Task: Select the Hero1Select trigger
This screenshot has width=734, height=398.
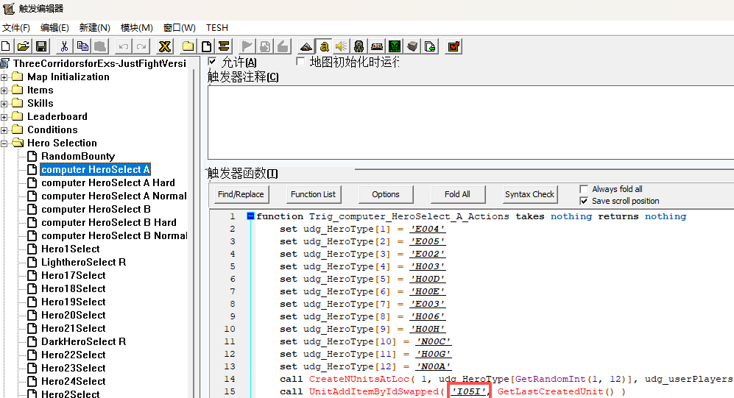Action: click(70, 249)
